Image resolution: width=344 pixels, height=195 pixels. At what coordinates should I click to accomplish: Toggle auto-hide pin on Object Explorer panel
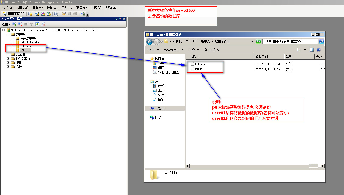[120, 19]
